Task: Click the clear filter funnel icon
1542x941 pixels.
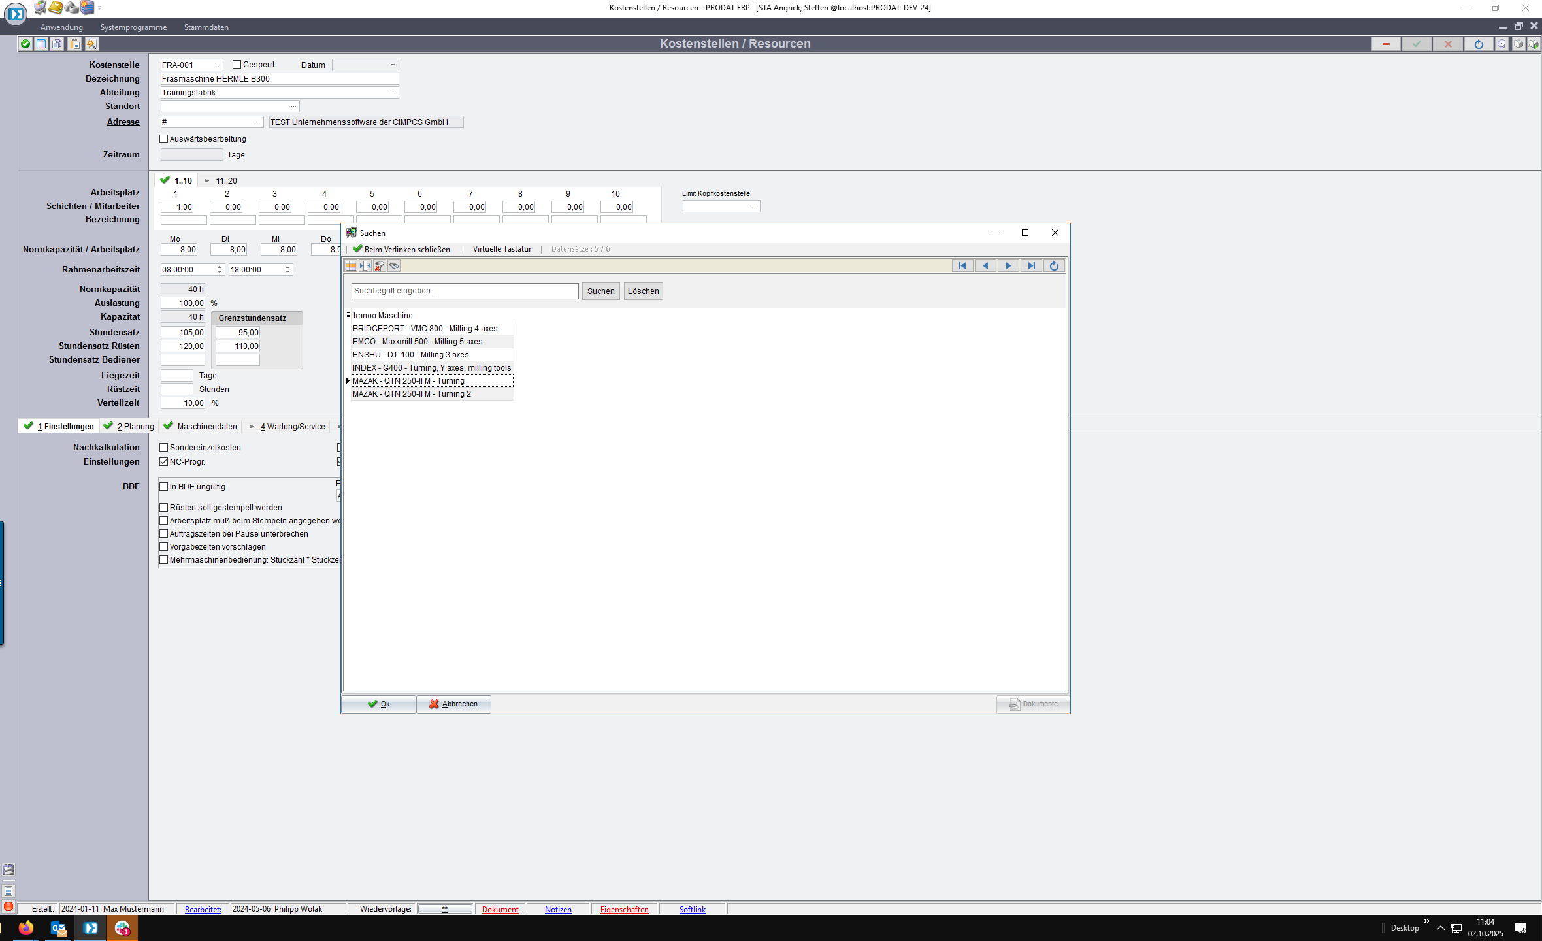Action: [x=380, y=266]
